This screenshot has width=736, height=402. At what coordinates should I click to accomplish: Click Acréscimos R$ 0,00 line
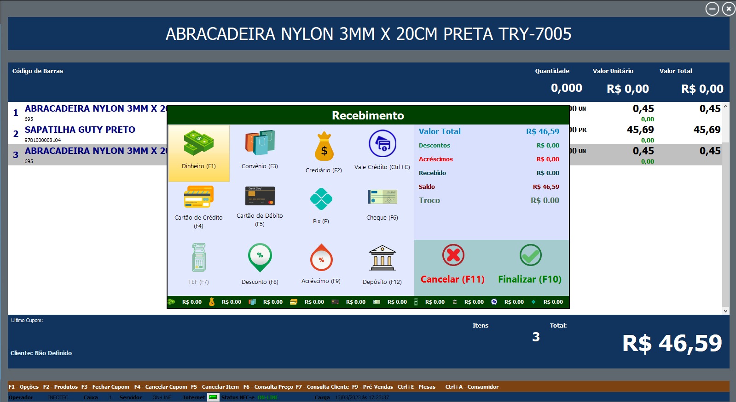click(489, 159)
